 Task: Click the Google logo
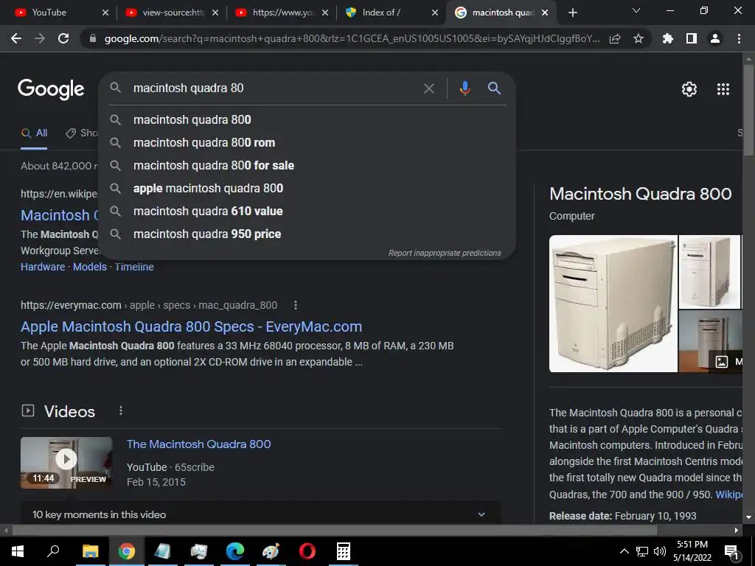[51, 89]
